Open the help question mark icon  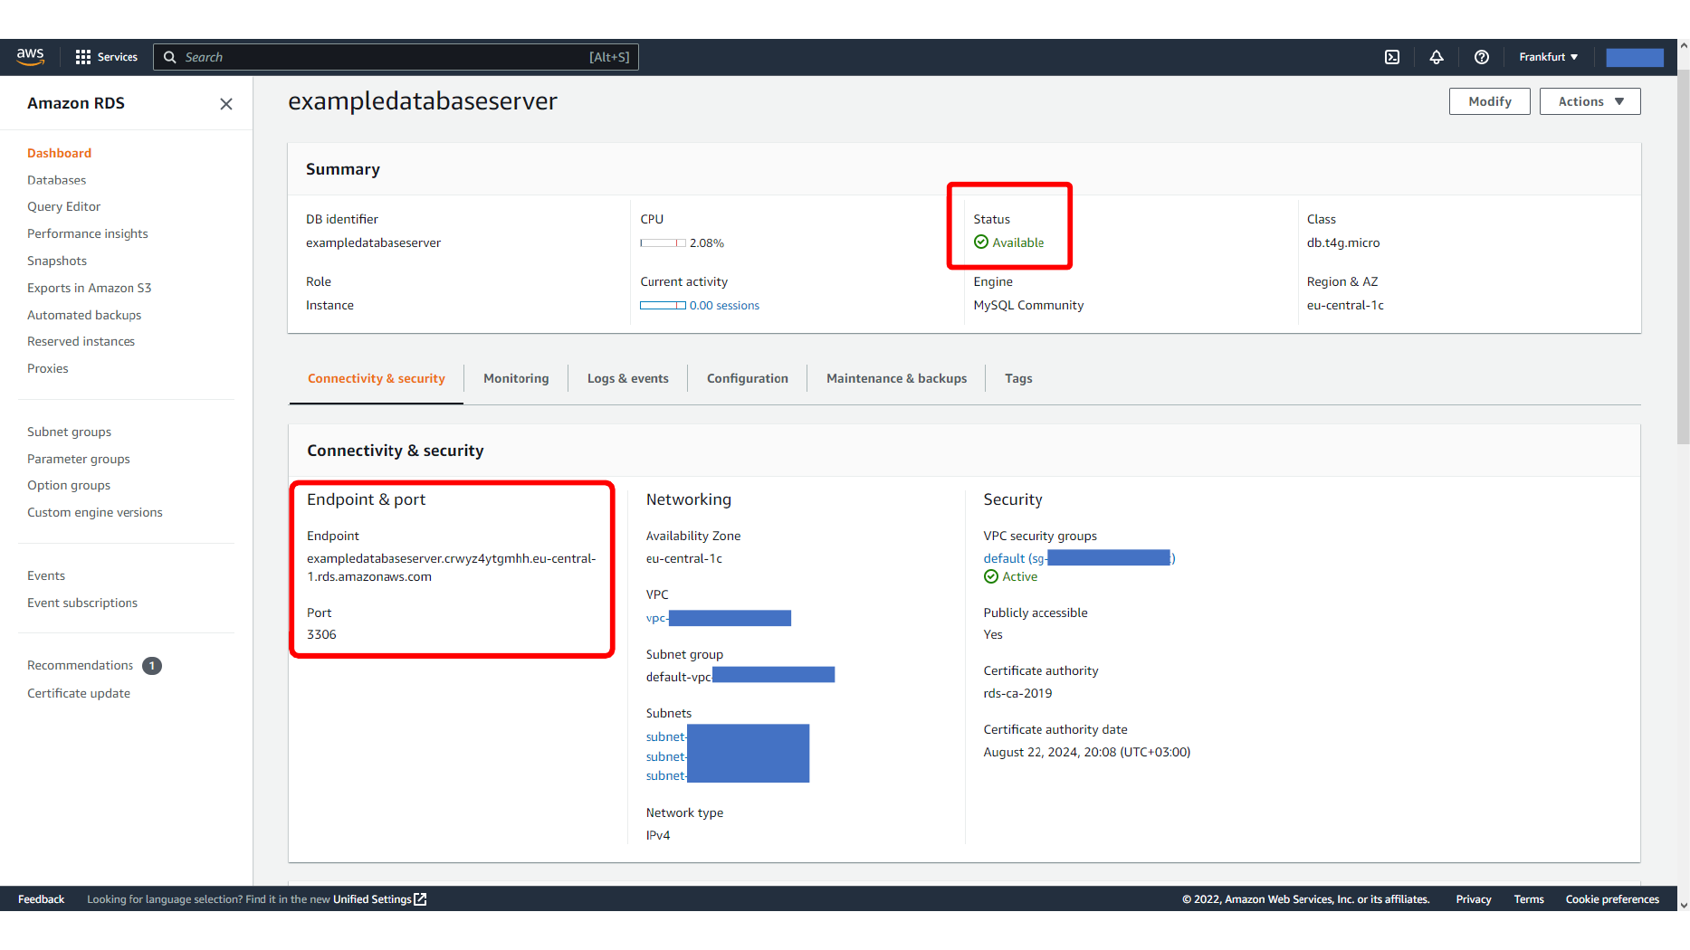(1482, 57)
